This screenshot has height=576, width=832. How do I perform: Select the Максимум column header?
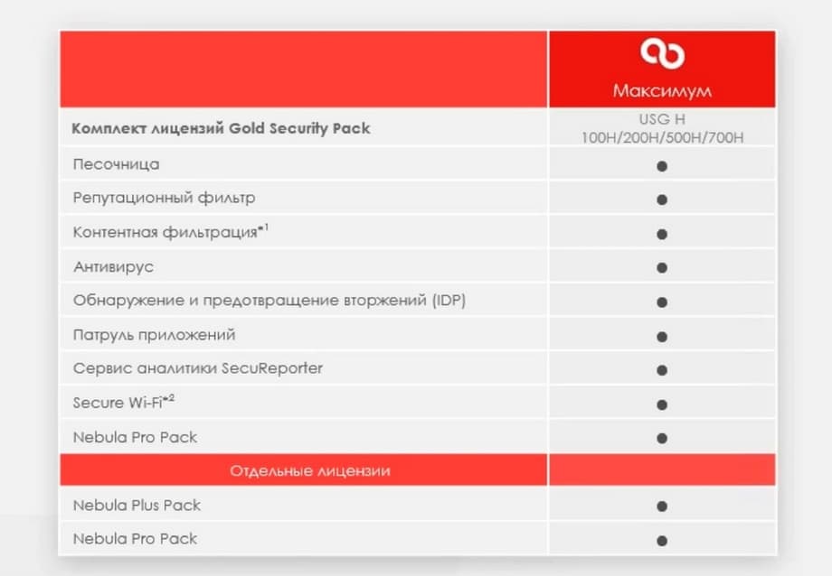click(x=662, y=91)
